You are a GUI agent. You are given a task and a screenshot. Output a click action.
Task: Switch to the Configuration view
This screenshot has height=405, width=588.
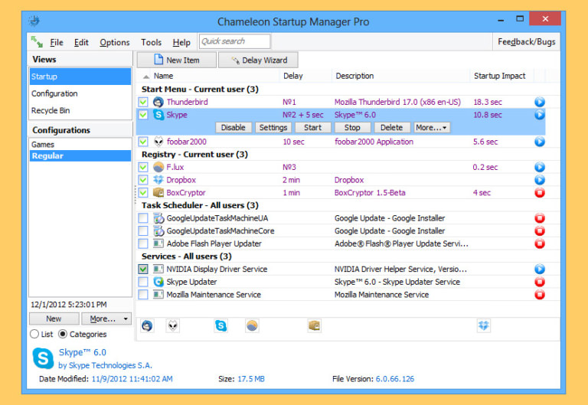click(80, 93)
